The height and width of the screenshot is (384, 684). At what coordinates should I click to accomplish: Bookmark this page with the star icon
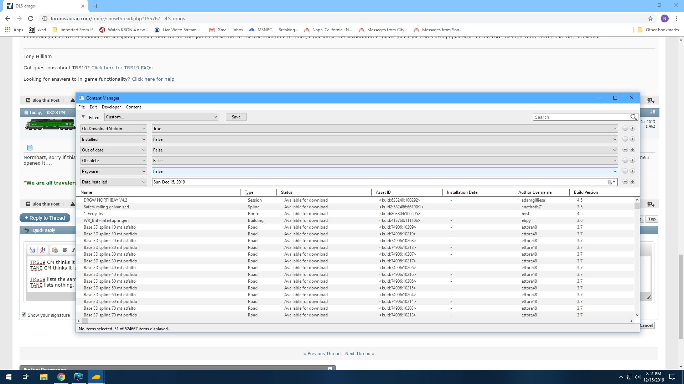tap(651, 18)
